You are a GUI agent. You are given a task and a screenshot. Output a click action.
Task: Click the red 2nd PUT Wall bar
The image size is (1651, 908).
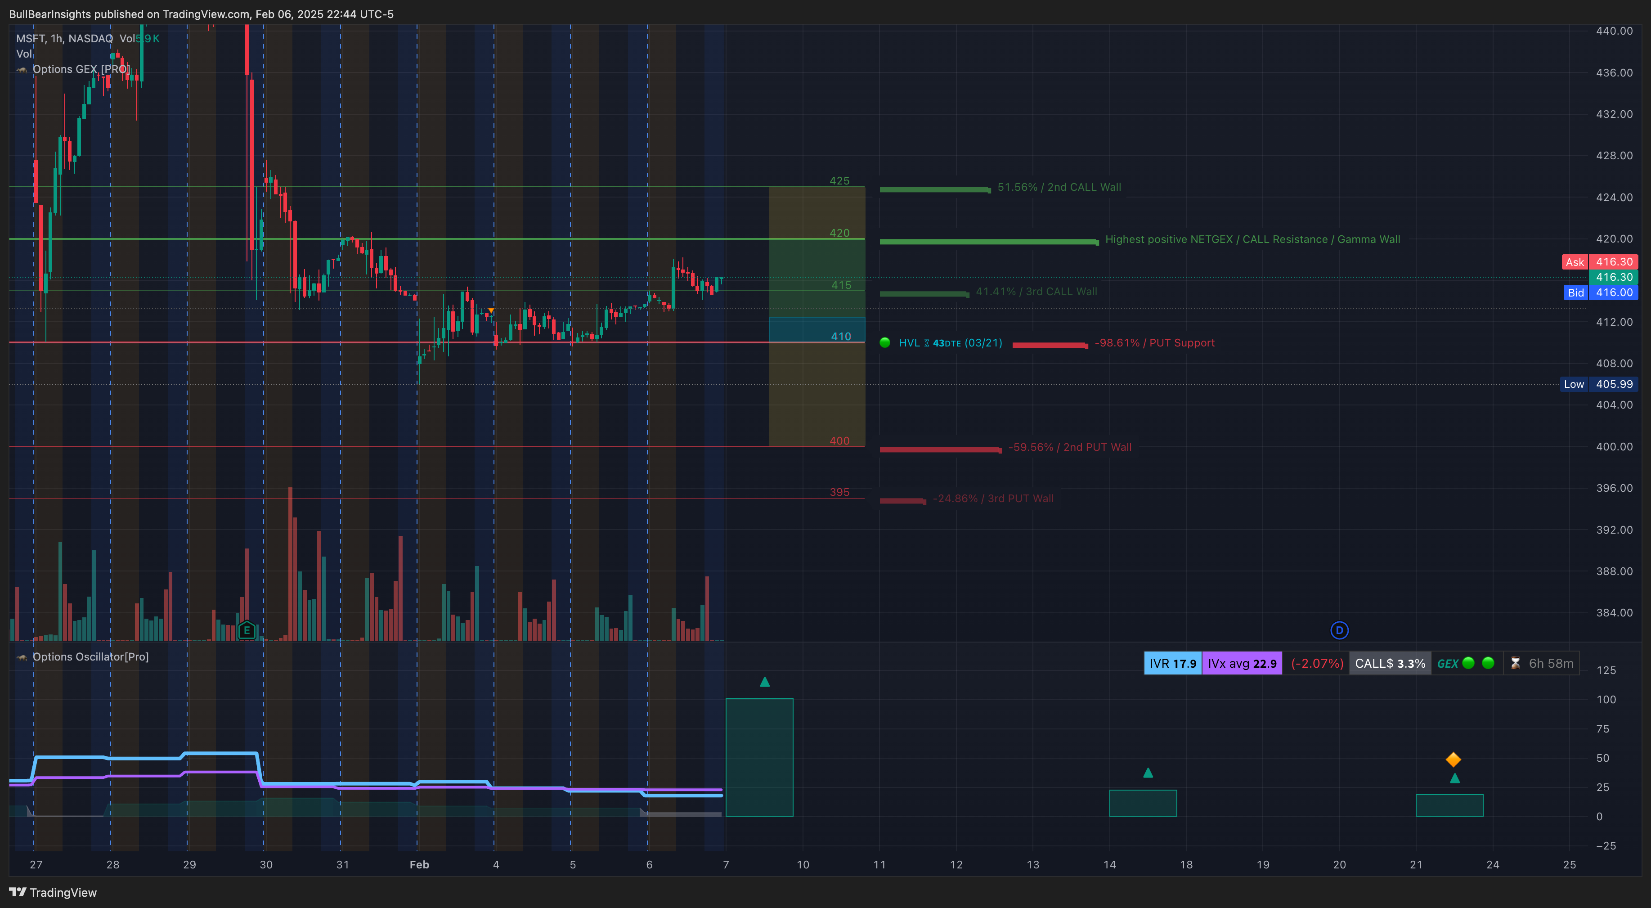(940, 450)
